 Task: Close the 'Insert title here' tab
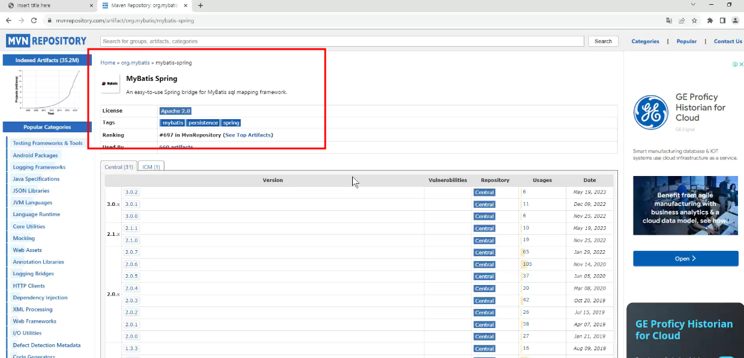[91, 5]
